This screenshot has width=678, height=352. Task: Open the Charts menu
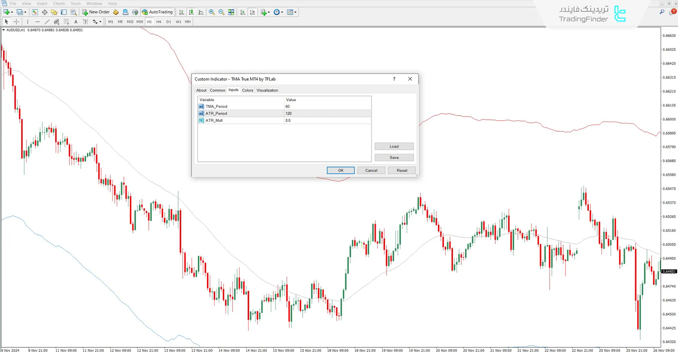click(x=59, y=4)
